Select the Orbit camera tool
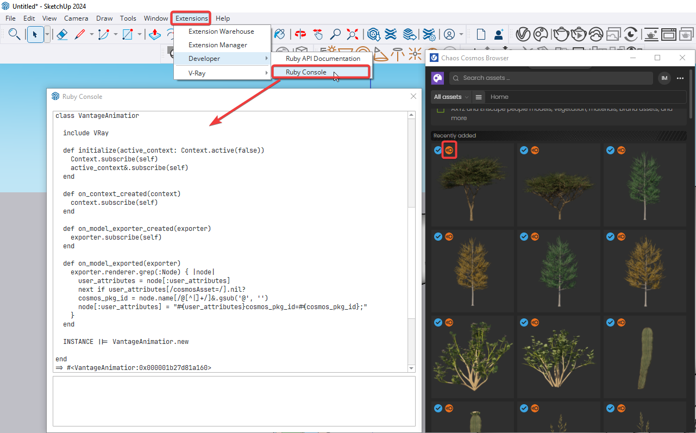This screenshot has width=696, height=433. 300,34
